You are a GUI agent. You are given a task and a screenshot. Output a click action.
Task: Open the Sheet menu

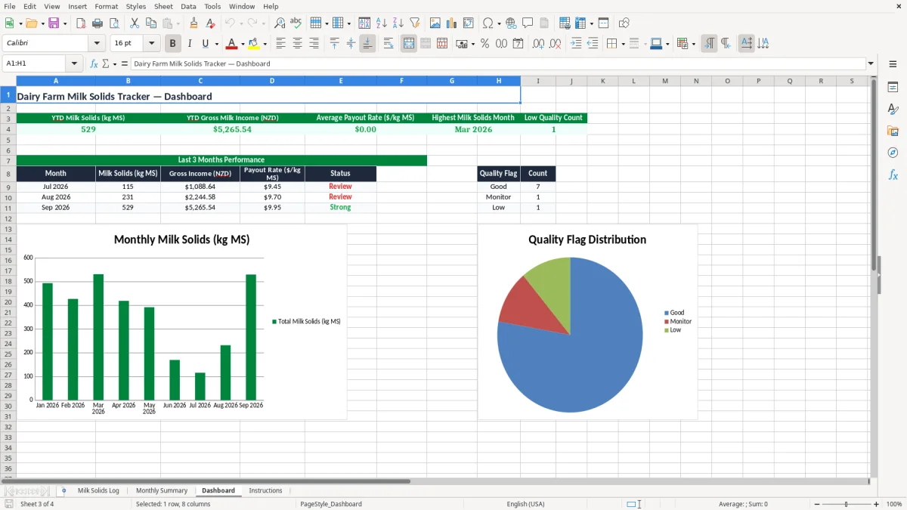163,6
